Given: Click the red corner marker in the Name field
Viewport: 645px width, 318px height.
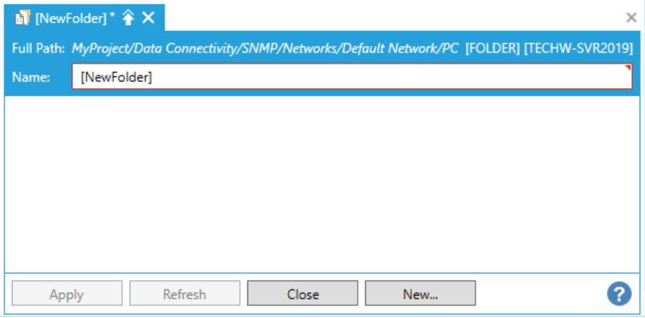Looking at the screenshot, I should click(x=629, y=68).
